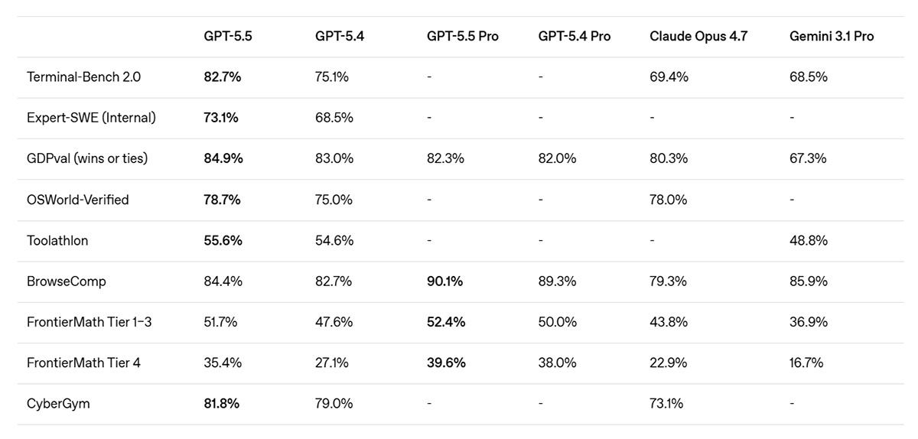Select the GPT-5.4 Pro column header
This screenshot has height=439, width=918.
tap(574, 36)
